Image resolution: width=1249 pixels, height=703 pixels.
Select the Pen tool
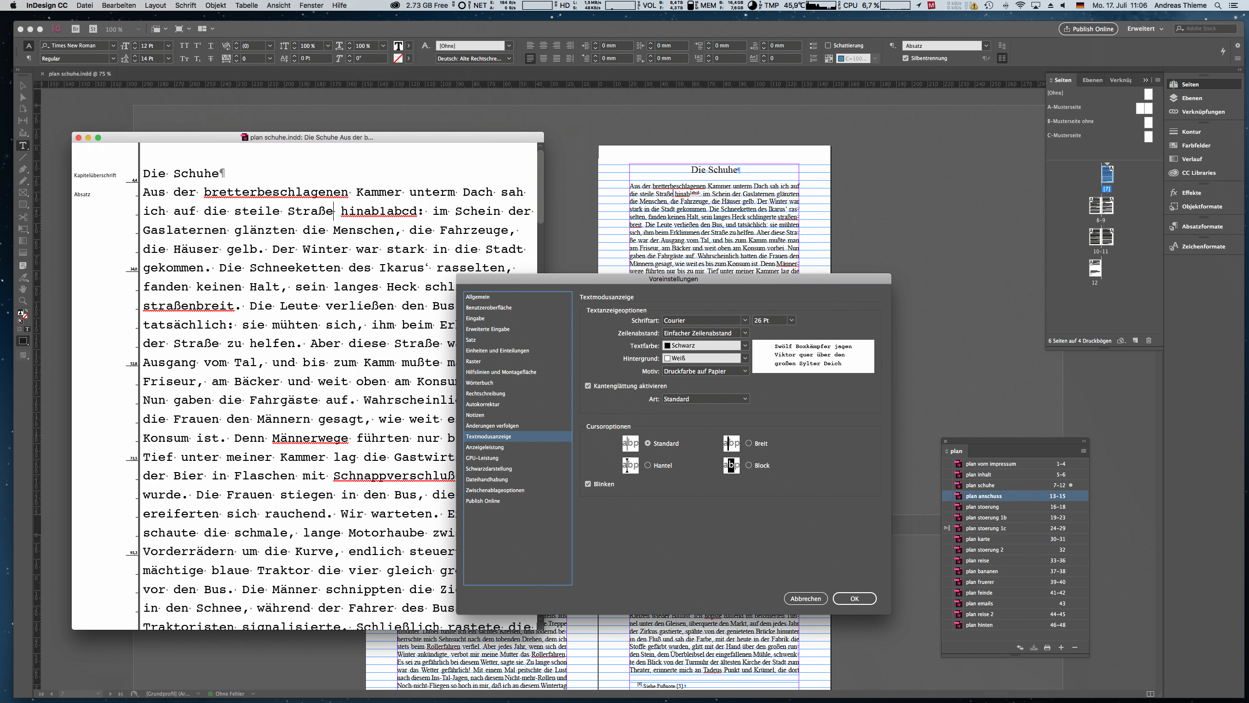[23, 169]
